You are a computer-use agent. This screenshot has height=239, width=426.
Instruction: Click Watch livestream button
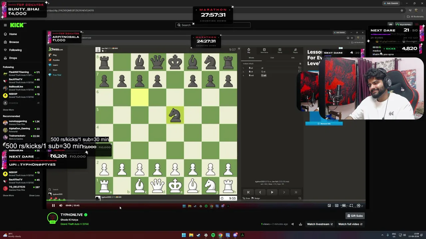(320, 224)
